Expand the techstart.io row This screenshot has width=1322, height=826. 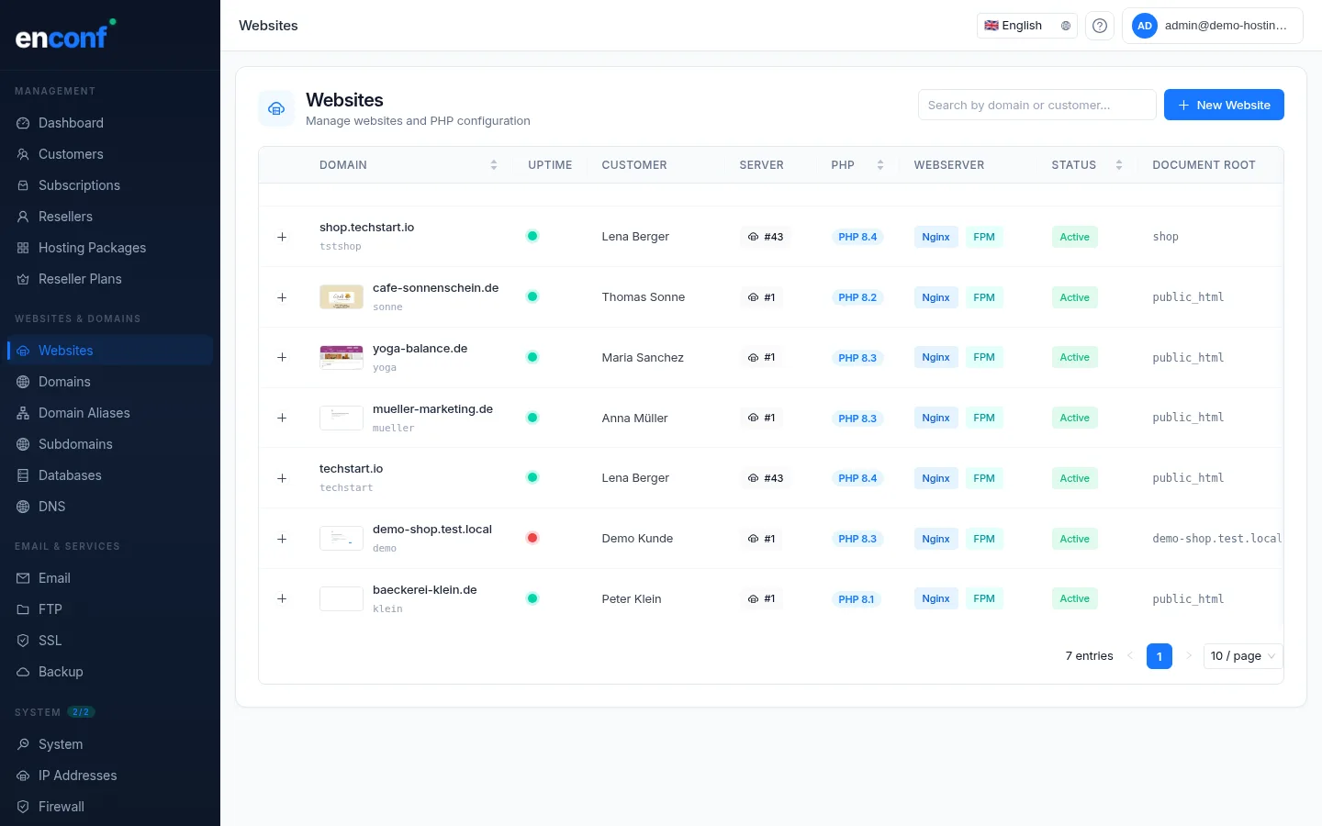pos(282,478)
